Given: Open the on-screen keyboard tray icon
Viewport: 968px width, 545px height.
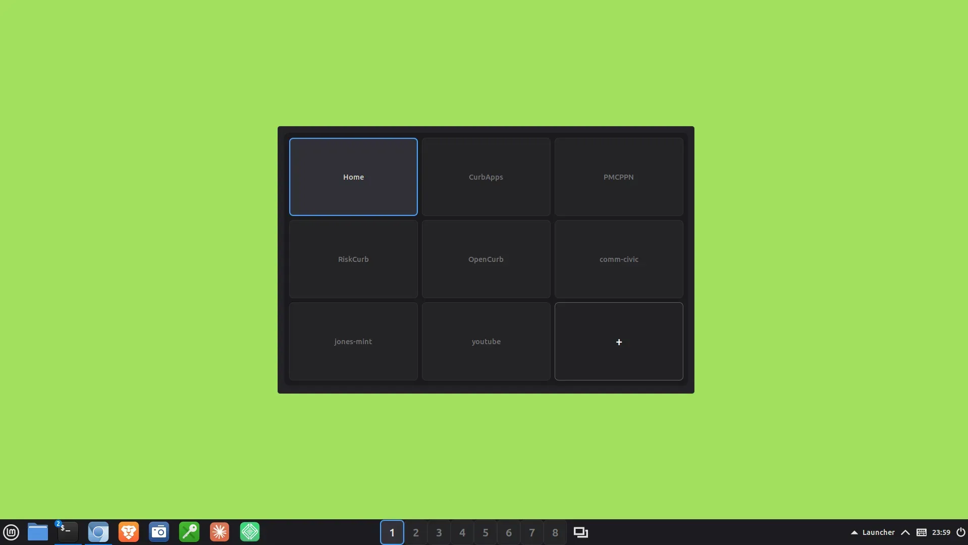Looking at the screenshot, I should pos(922,532).
